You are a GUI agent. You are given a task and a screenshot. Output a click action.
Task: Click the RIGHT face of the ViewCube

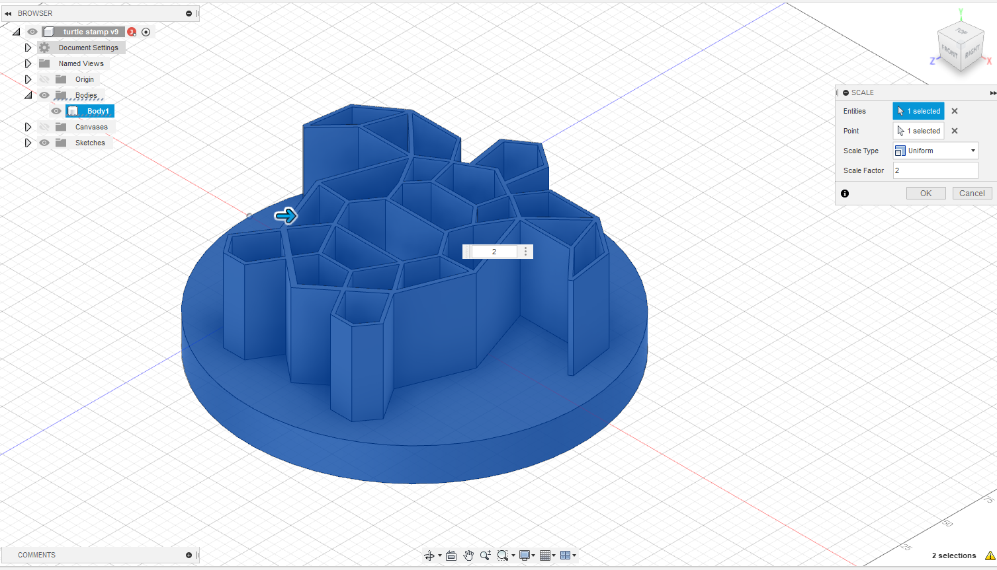[971, 52]
